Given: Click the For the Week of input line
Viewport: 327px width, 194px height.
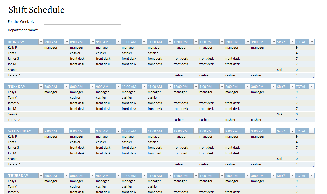Looking at the screenshot, I should click(x=82, y=22).
